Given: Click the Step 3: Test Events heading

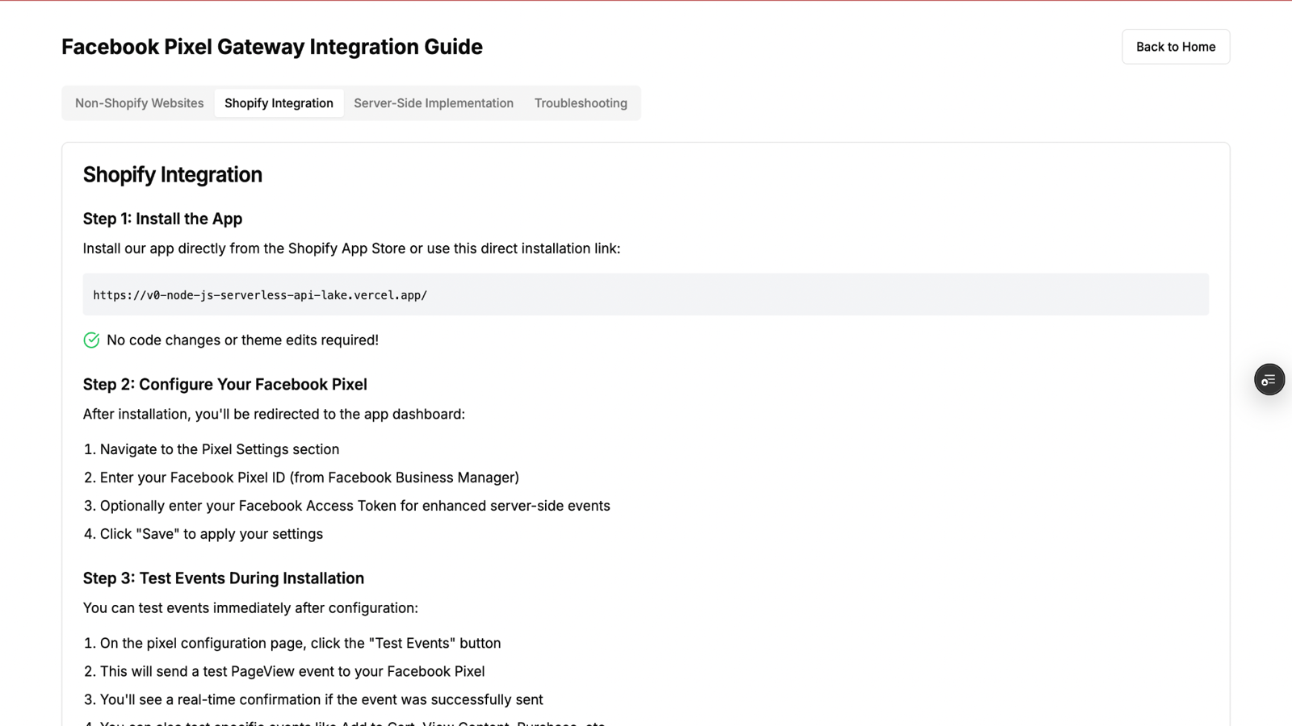Looking at the screenshot, I should pos(223,578).
